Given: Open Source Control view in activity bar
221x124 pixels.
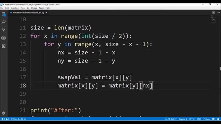Looking at the screenshot, I should point(4,30).
